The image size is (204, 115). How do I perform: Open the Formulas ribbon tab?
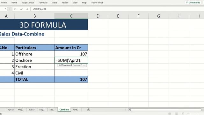pyautogui.click(x=43, y=3)
